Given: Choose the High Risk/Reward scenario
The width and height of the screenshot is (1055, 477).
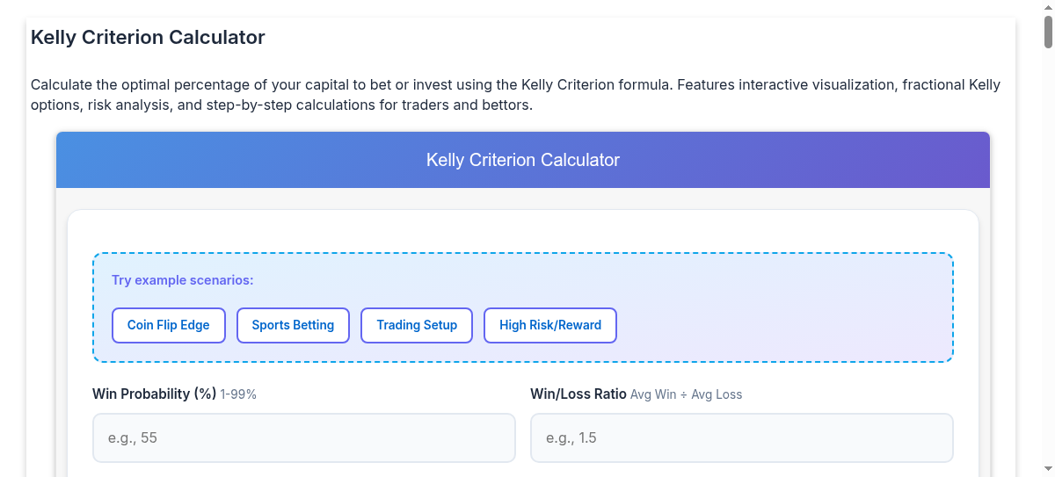Looking at the screenshot, I should click(550, 325).
